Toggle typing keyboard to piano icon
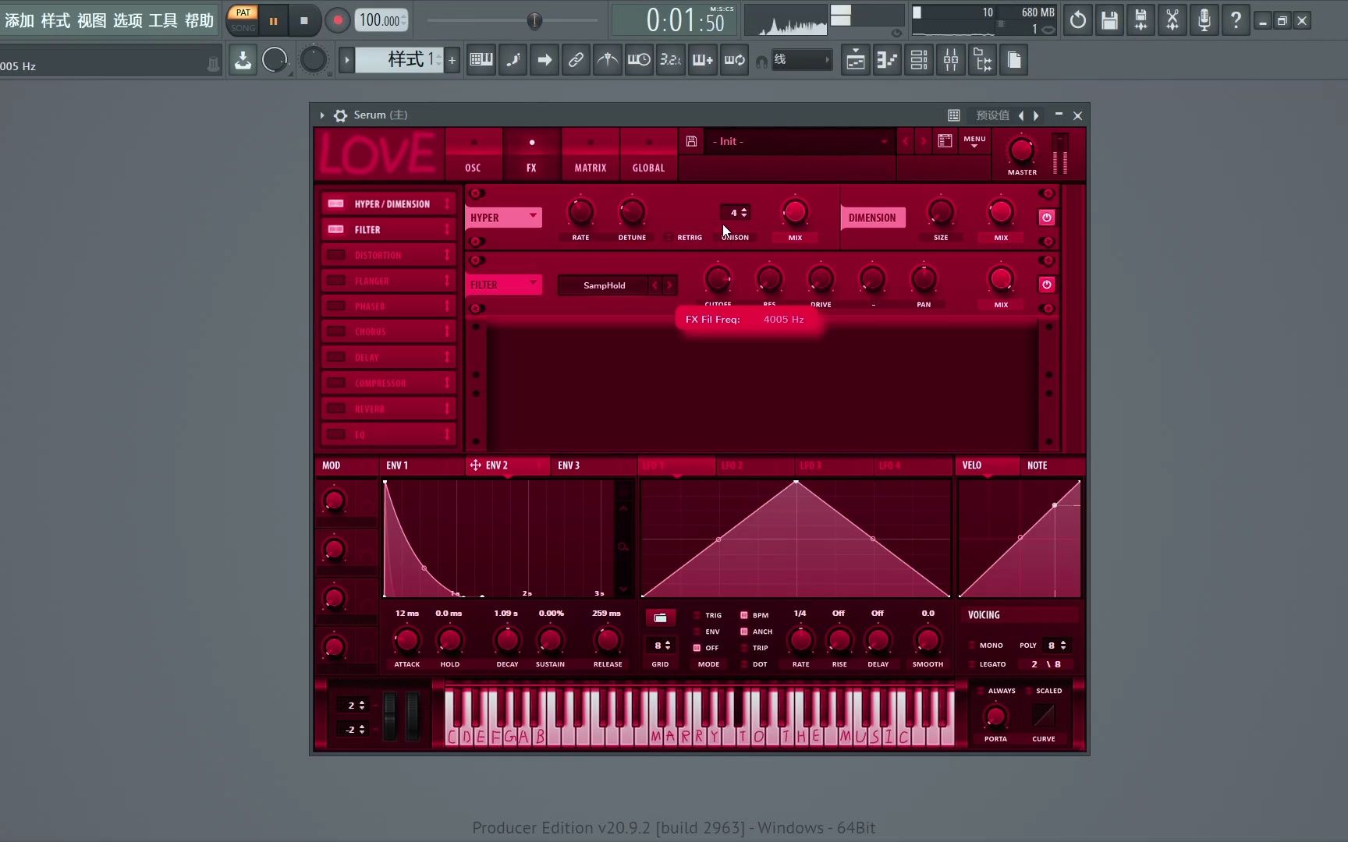 point(481,60)
